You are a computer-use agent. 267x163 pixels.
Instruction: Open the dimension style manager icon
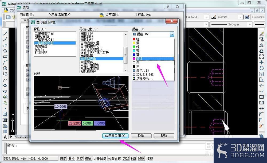[214, 17]
